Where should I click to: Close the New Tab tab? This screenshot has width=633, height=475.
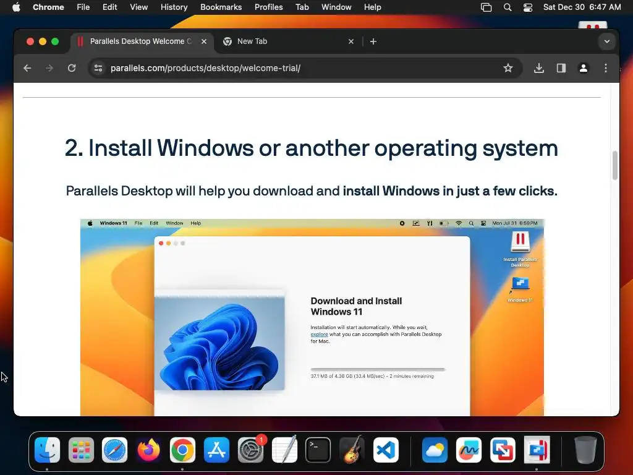coord(351,41)
